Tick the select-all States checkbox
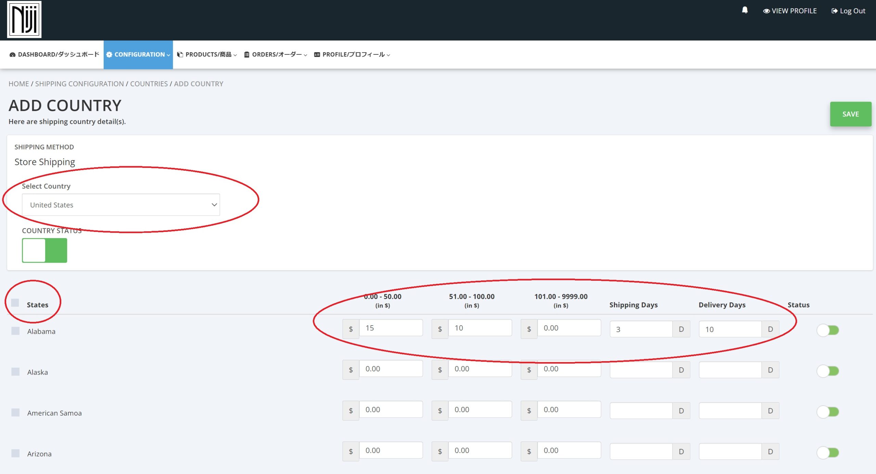The image size is (876, 474). point(15,303)
